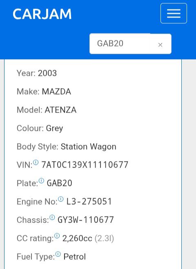Clear the GAB20 search field
The width and height of the screenshot is (196, 269).
(160, 45)
